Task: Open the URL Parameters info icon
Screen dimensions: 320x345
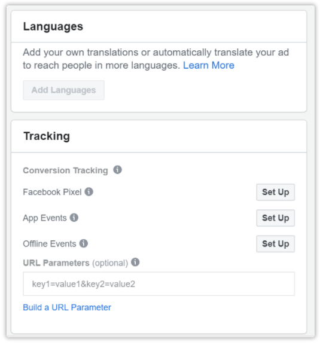Action: [x=135, y=262]
